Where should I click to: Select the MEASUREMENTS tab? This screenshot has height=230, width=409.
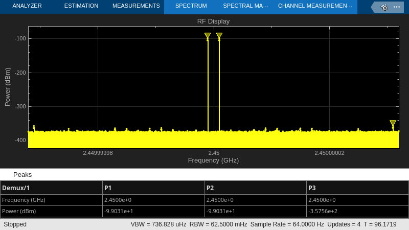136,6
